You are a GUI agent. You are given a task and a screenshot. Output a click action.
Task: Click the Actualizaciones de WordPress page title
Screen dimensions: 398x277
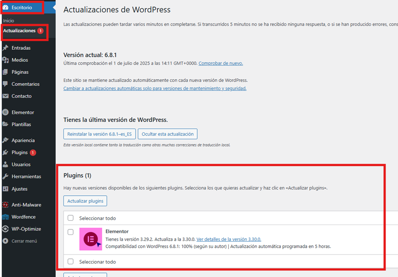117,9
